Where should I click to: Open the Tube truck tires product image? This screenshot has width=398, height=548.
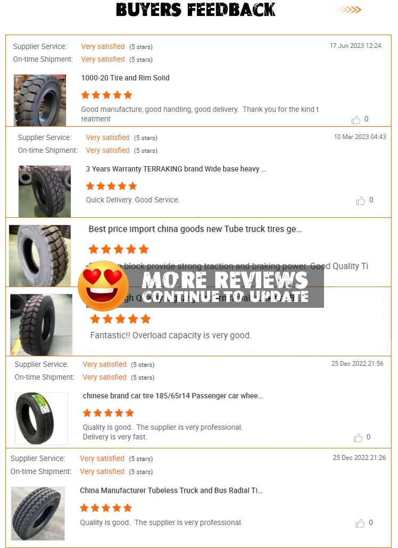(40, 256)
